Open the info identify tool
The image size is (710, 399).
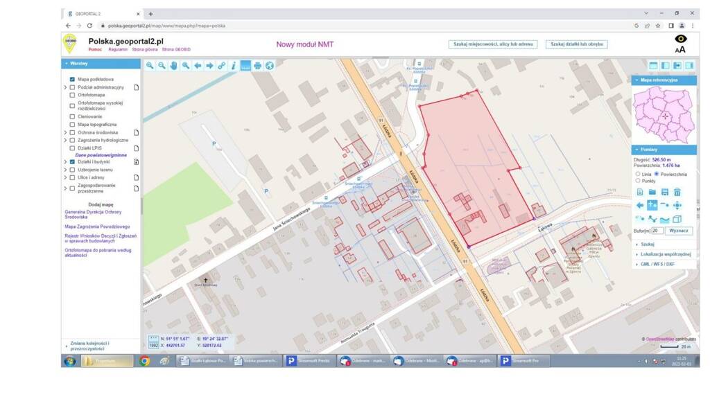(234, 66)
